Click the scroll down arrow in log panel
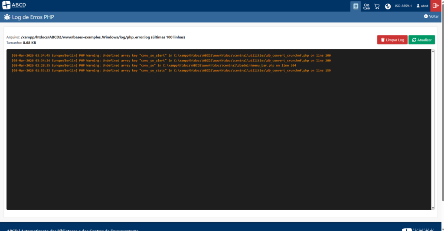The width and height of the screenshot is (444, 231). pyautogui.click(x=433, y=208)
